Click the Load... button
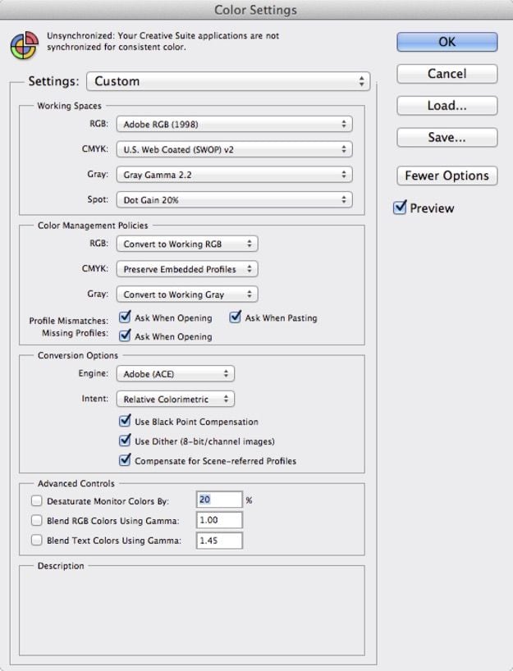This screenshot has height=671, width=513. pyautogui.click(x=447, y=106)
